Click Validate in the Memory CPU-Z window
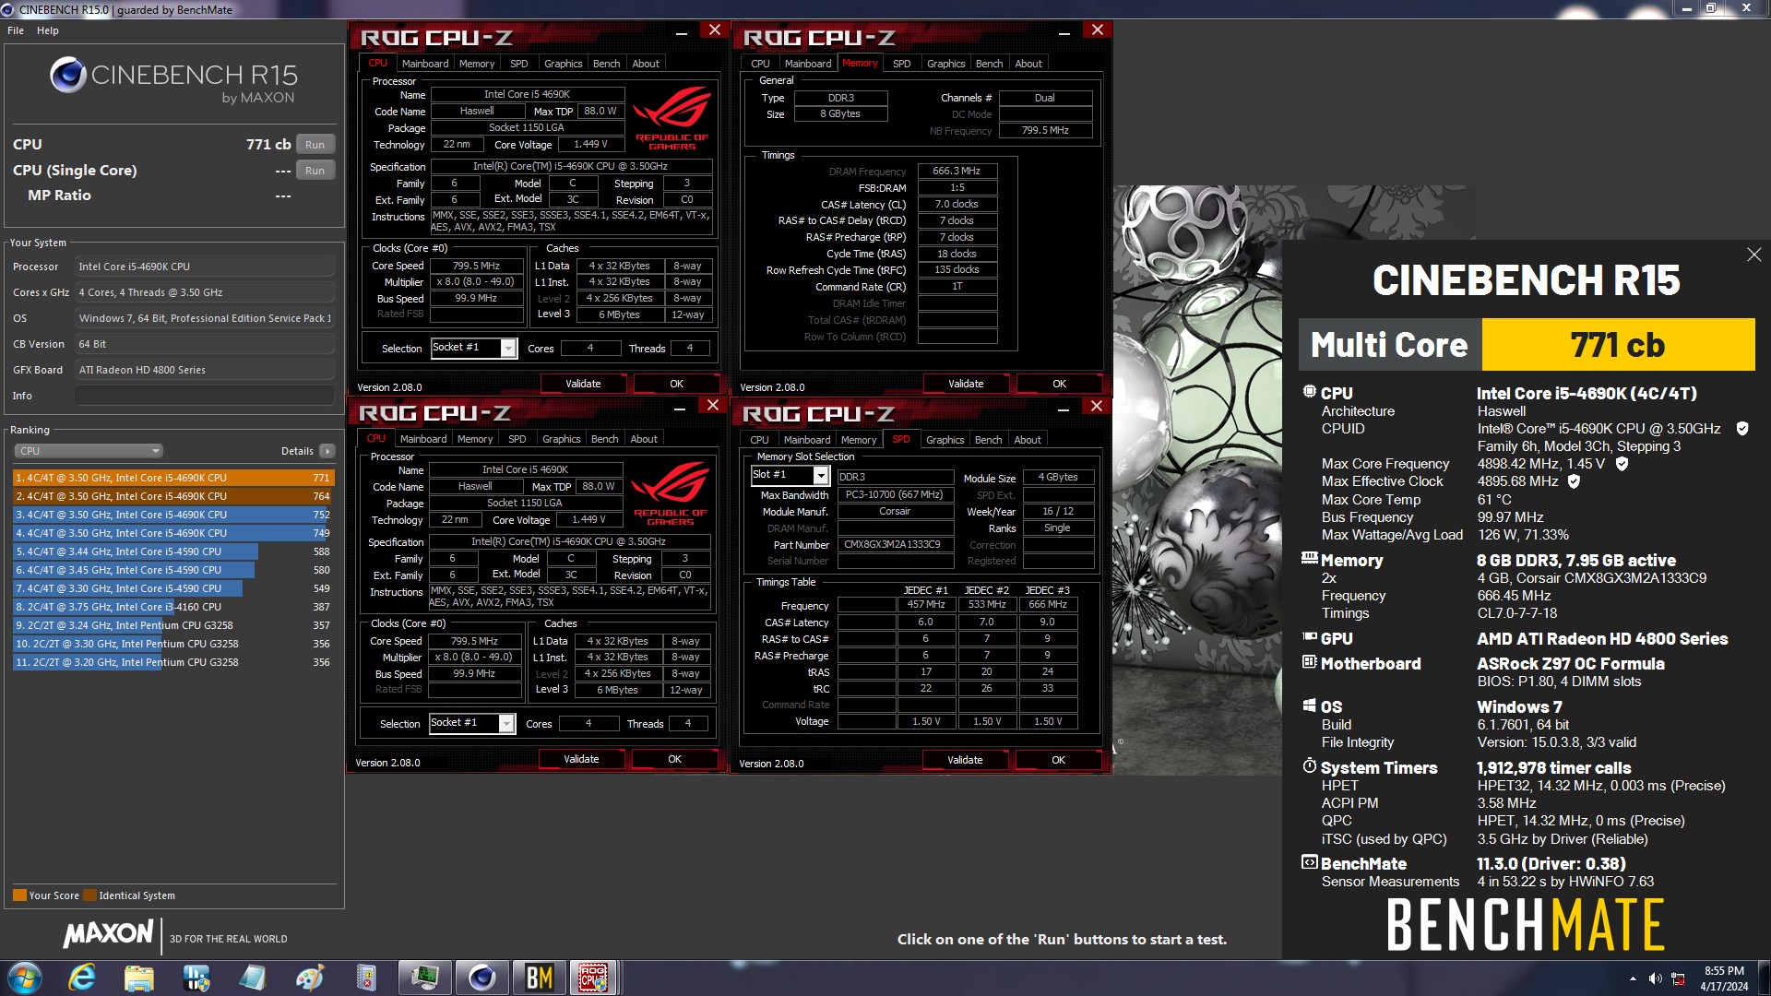Image resolution: width=1771 pixels, height=996 pixels. (966, 384)
